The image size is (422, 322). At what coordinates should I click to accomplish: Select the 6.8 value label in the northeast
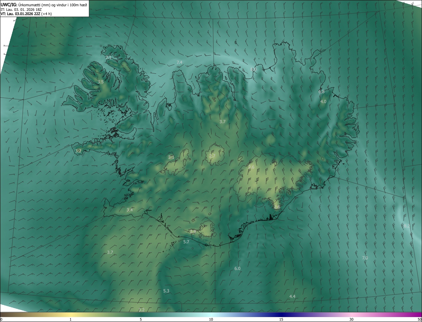click(x=321, y=92)
